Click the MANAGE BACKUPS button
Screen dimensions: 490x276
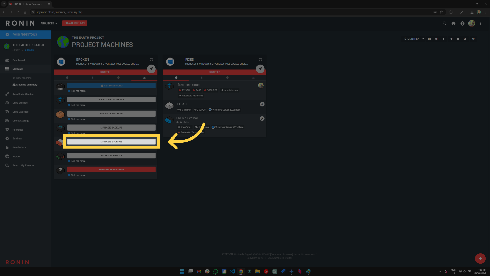[x=111, y=128]
